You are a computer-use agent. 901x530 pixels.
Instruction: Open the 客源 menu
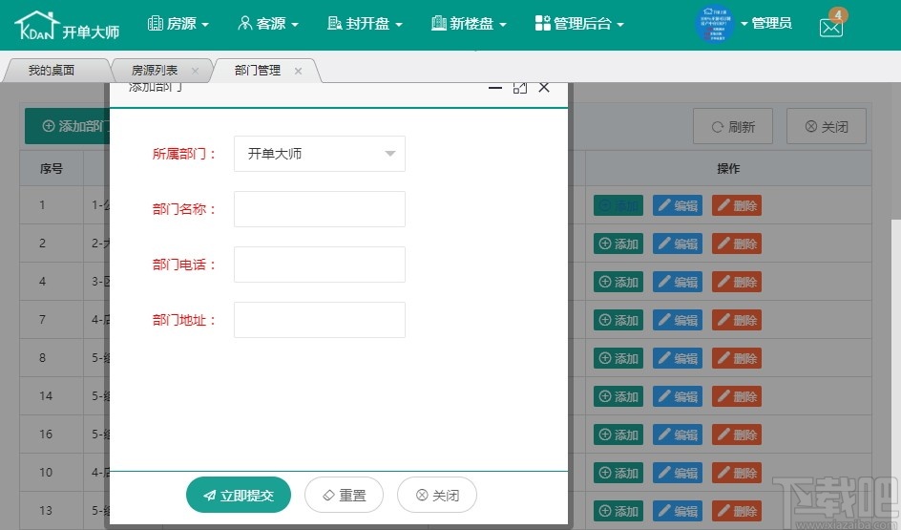click(268, 24)
